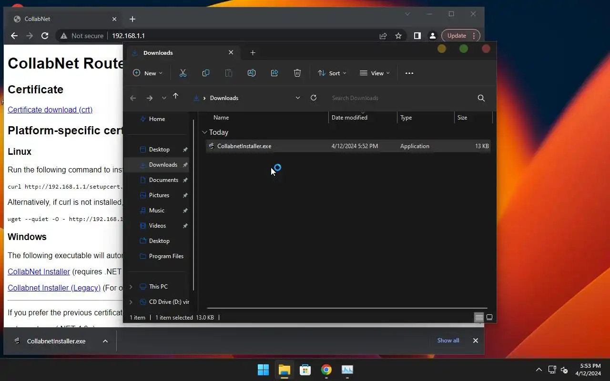This screenshot has width=610, height=381.
Task: Open Microsoft Store from the taskbar
Action: (305, 370)
